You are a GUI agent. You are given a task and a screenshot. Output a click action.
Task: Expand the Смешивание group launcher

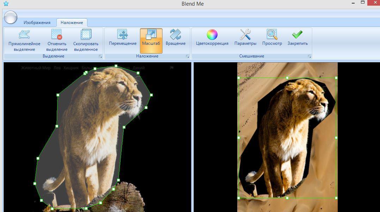(309, 56)
